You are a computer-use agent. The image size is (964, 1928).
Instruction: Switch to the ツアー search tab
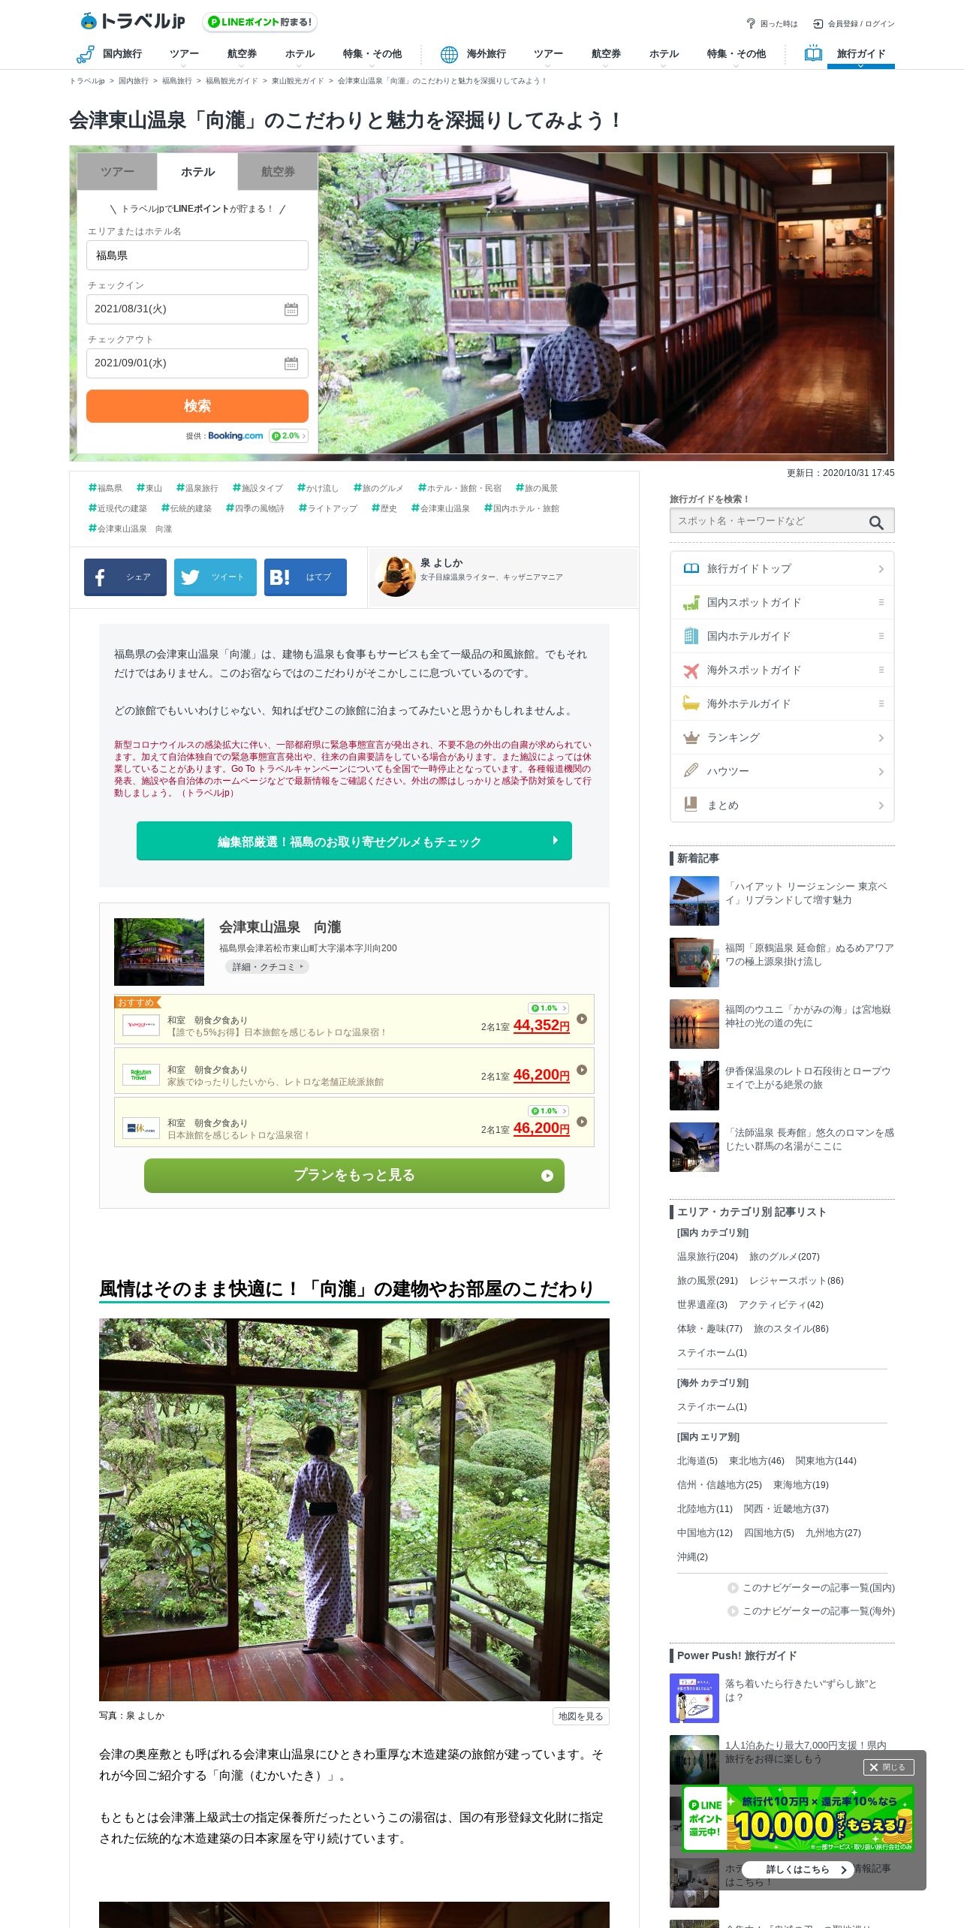tap(117, 172)
